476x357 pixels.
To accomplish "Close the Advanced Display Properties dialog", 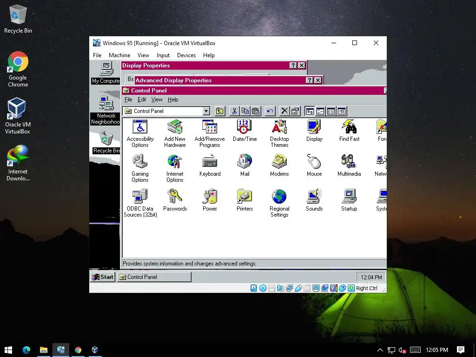I will (318, 80).
